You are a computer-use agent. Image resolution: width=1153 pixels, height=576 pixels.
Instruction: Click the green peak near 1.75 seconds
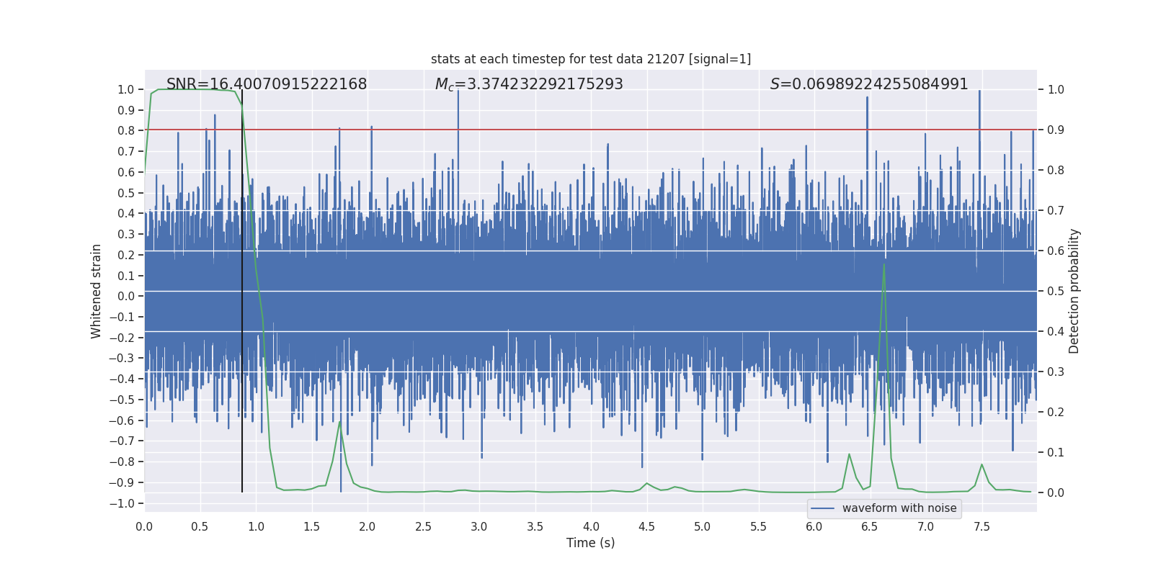click(339, 423)
